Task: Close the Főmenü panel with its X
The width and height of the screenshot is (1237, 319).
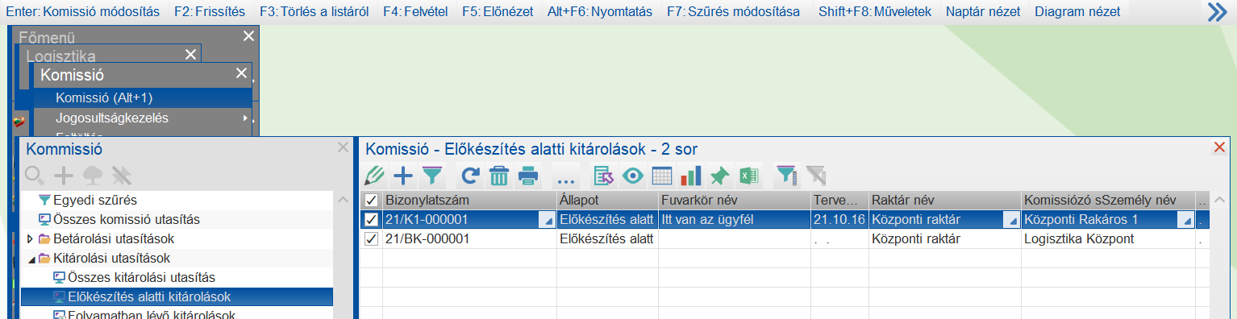Action: pos(248,35)
